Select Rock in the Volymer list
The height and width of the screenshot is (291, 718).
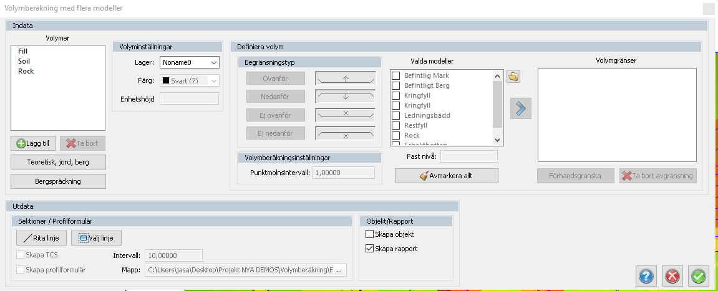click(x=26, y=71)
